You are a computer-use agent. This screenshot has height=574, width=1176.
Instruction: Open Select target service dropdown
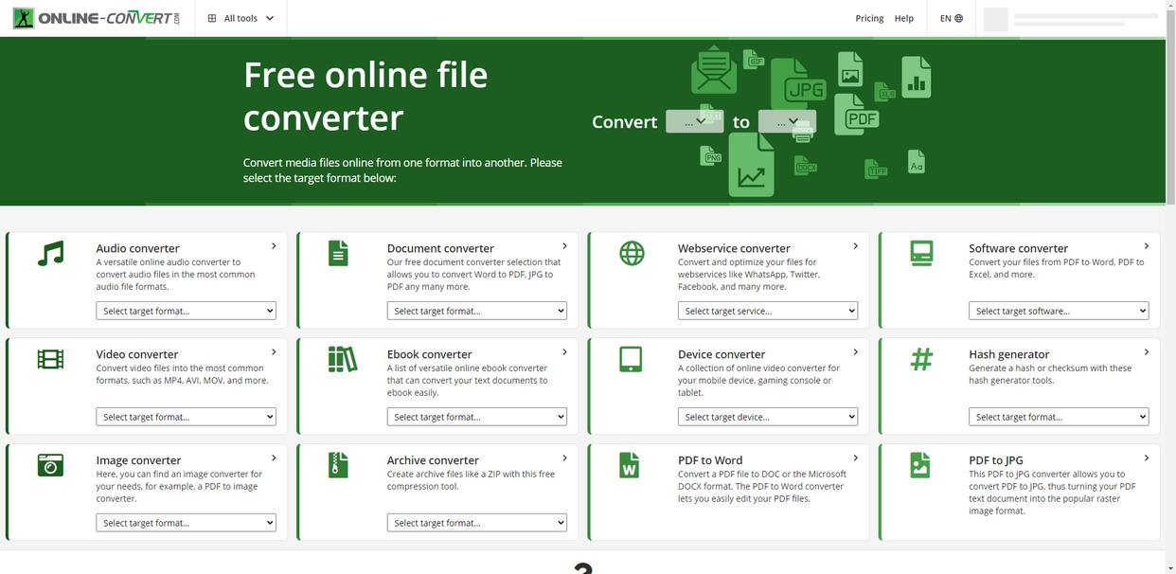click(767, 311)
